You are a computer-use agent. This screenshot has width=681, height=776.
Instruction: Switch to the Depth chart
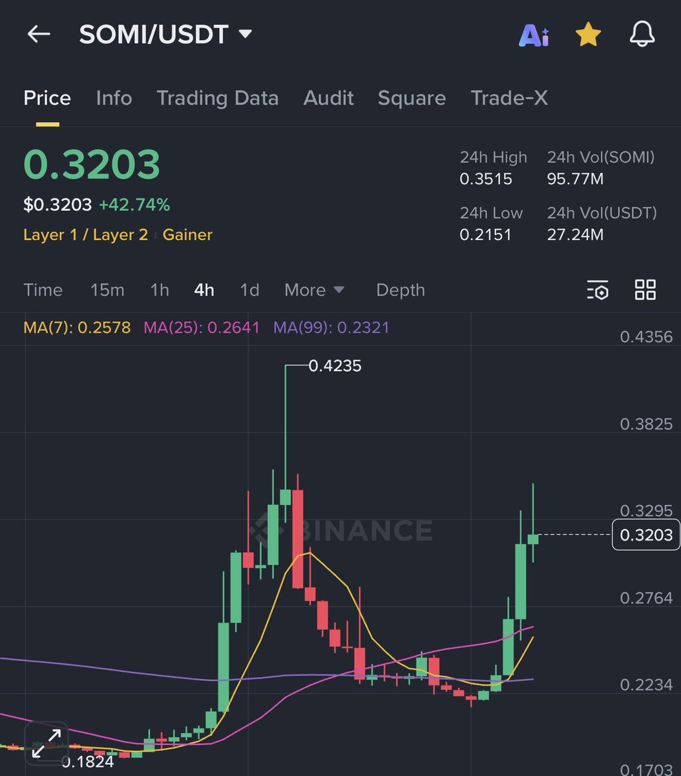click(x=401, y=290)
